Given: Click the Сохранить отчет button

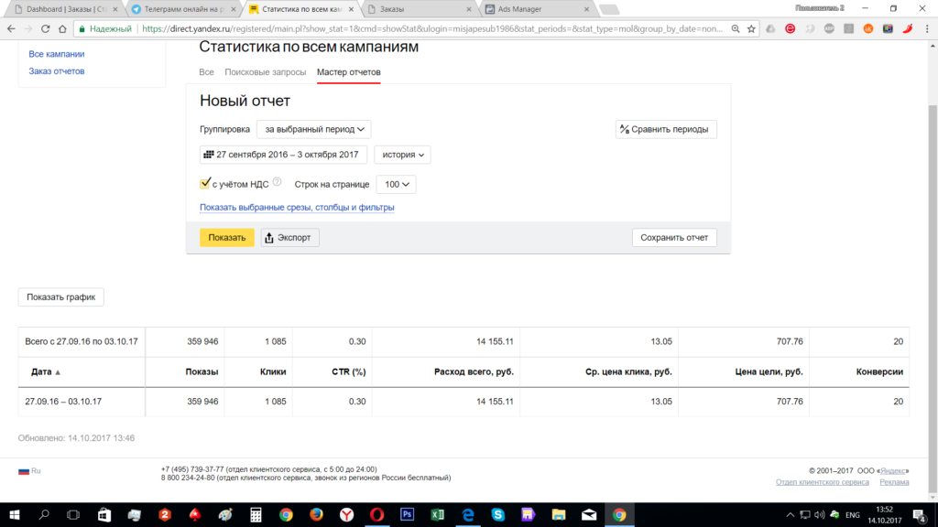Looking at the screenshot, I should pos(674,238).
